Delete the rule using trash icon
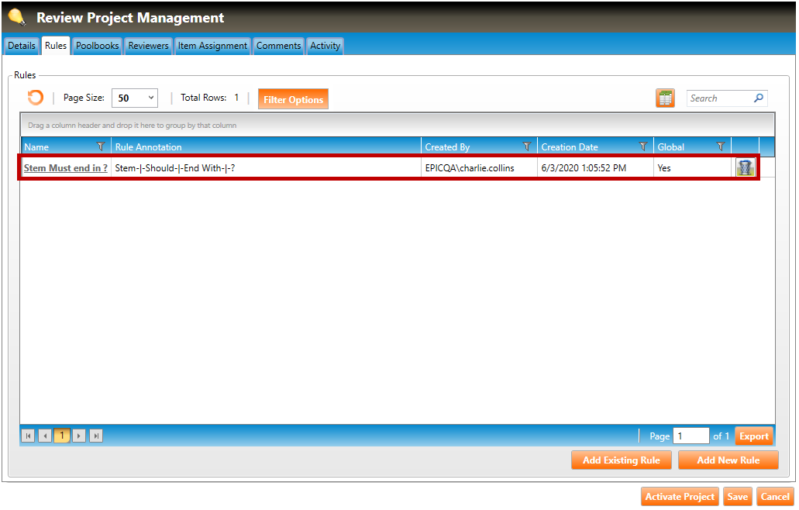Image resolution: width=799 pixels, height=510 pixels. [x=745, y=168]
